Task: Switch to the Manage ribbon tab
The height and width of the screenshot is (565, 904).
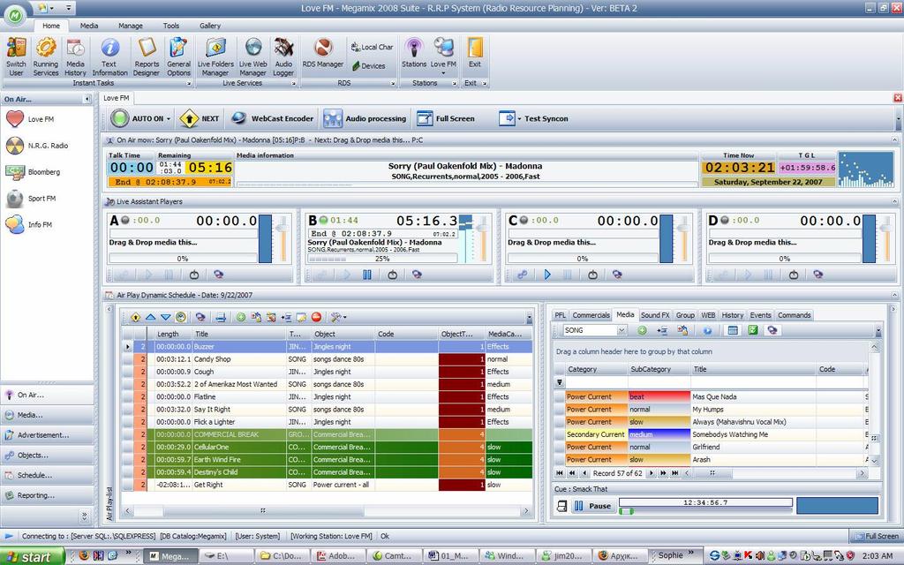Action: tap(131, 26)
